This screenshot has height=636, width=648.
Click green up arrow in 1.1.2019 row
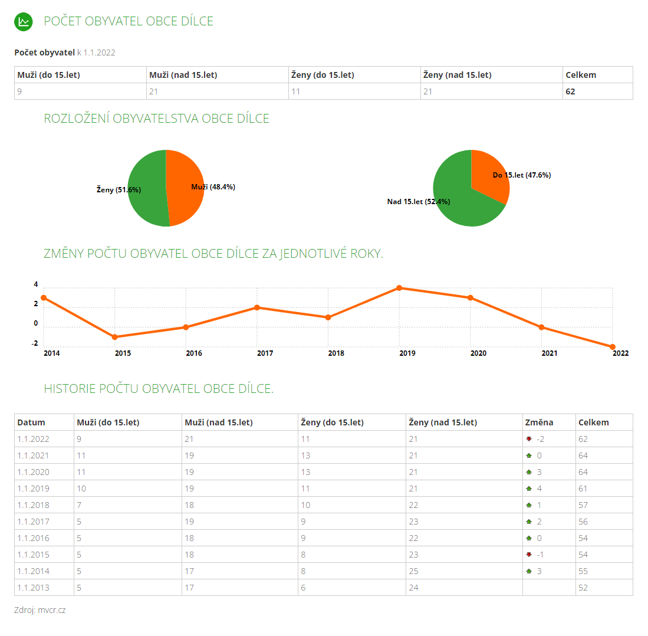[529, 489]
